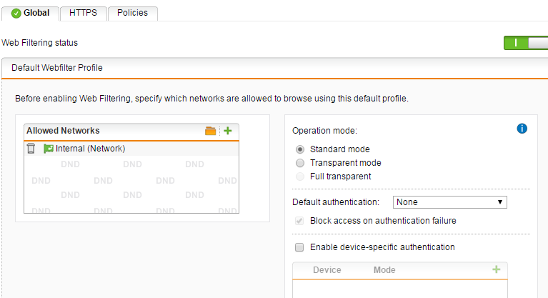Add a network with green plus icon

coord(228,131)
